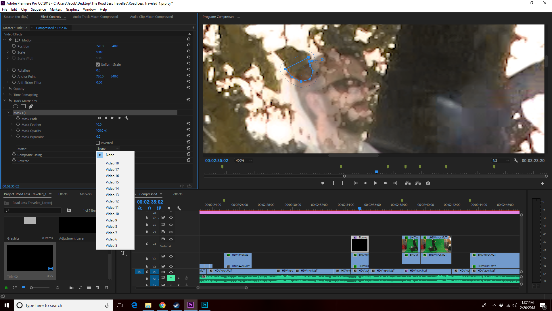Expand Mask Opacity parameter
The height and width of the screenshot is (311, 552).
click(12, 130)
